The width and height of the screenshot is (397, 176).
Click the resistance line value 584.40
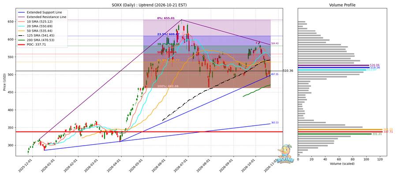coord(275,44)
